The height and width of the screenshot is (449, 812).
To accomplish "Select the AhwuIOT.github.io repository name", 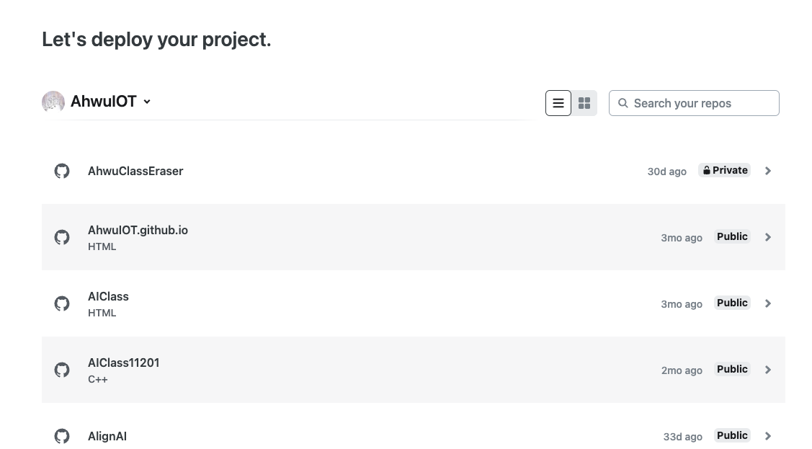I will click(x=138, y=230).
